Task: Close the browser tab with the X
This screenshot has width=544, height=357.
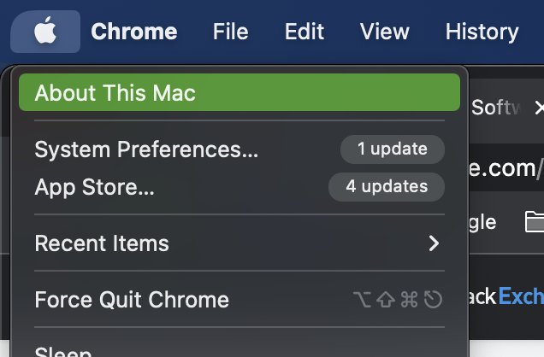Action: point(538,108)
